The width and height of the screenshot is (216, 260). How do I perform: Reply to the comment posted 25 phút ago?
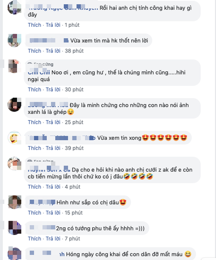pos(53,122)
